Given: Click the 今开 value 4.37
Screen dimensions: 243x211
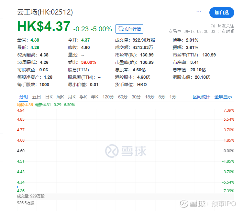Looking at the screenshot, I should 85,40.
